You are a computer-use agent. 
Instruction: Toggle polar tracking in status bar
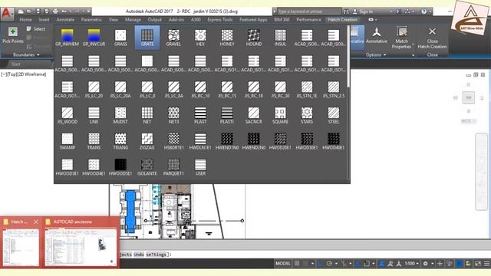click(329, 264)
